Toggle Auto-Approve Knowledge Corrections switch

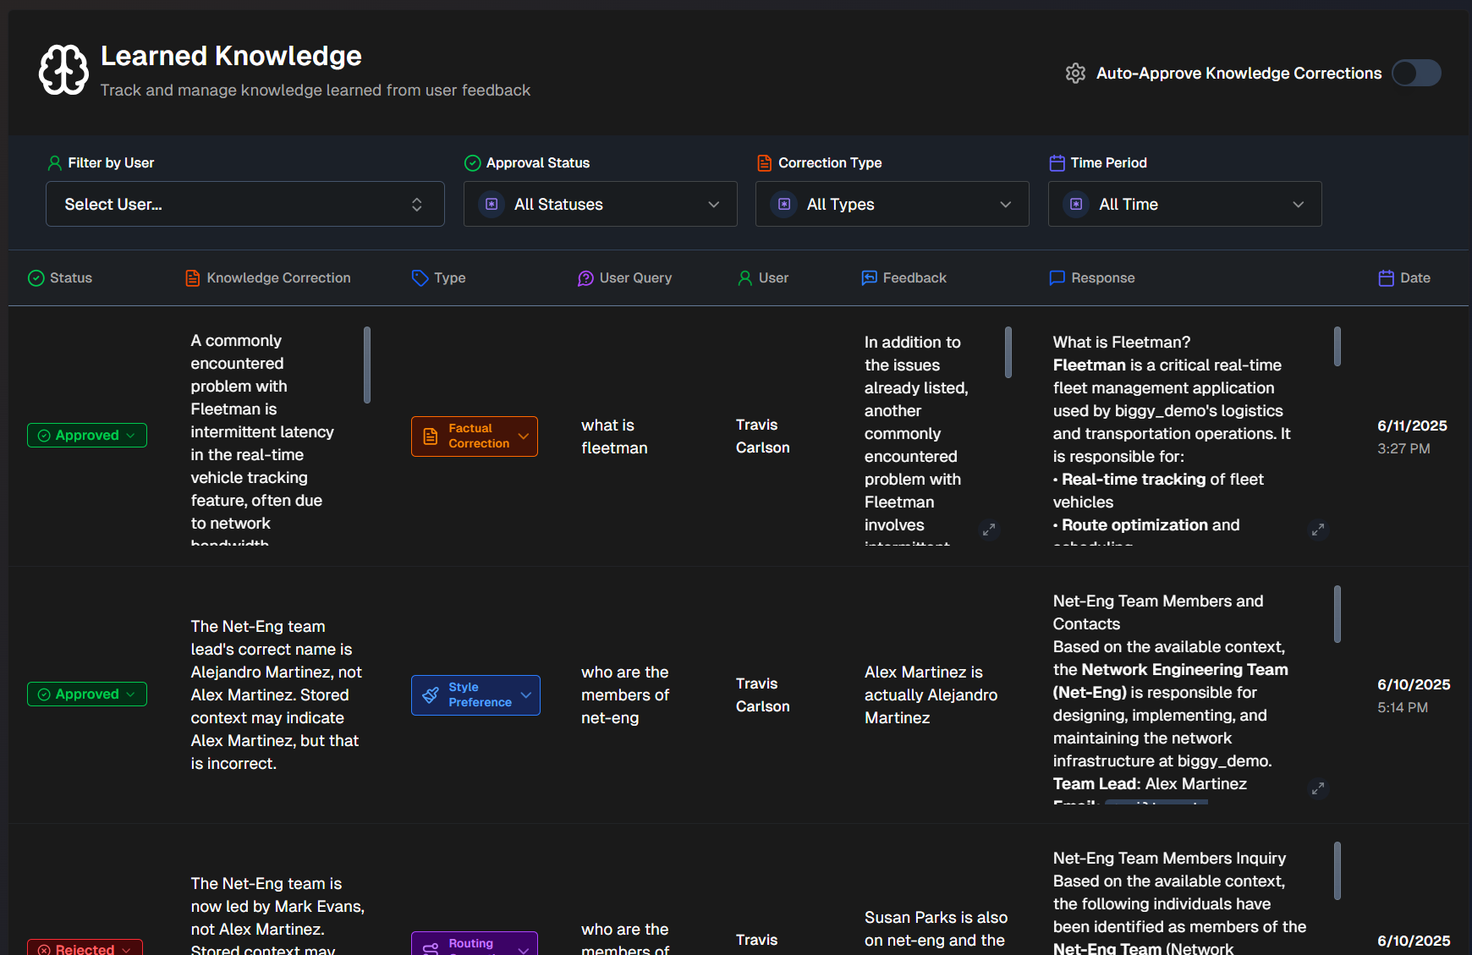coord(1416,74)
